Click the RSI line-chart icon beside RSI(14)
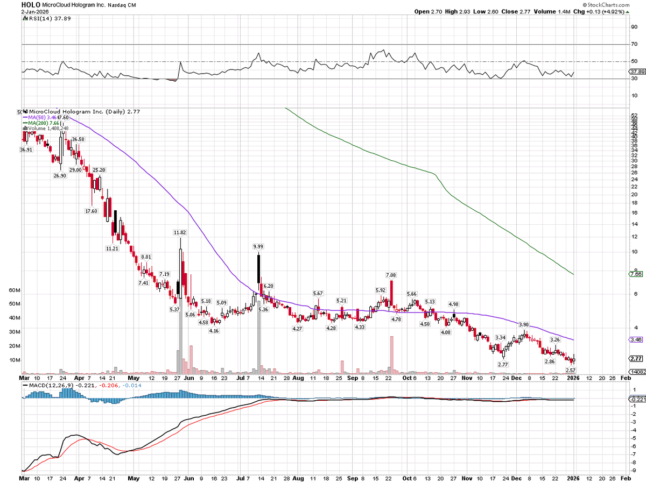646x483 pixels. (25, 18)
